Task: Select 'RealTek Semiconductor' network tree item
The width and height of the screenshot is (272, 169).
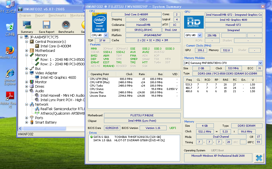Action: click(x=62, y=109)
